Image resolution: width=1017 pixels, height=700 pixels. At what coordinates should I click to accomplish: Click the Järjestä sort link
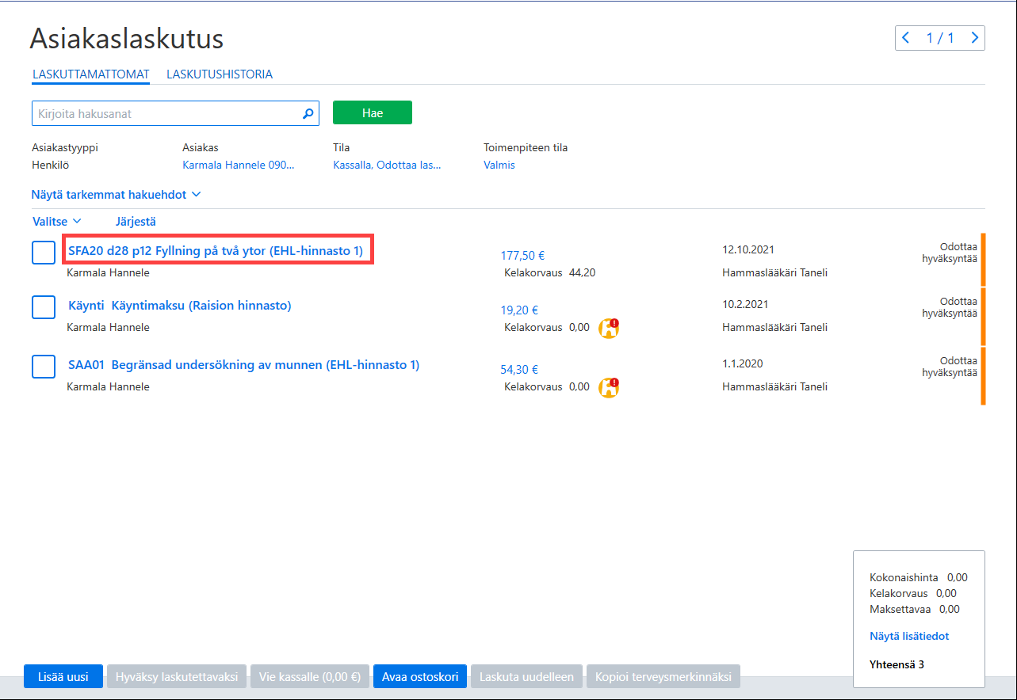click(136, 222)
